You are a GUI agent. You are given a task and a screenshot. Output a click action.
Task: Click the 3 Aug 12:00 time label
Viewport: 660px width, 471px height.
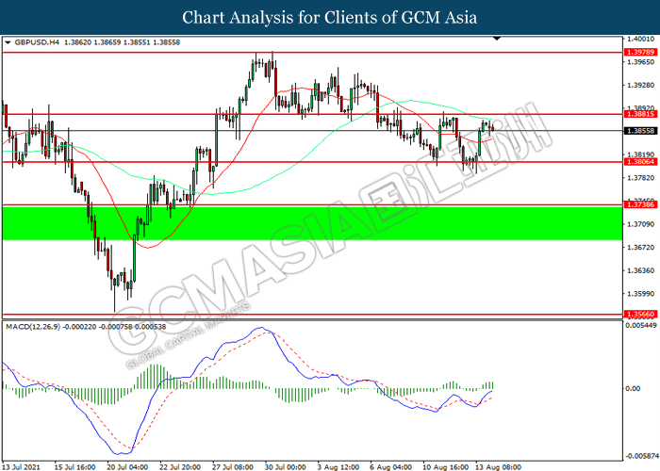(x=338, y=467)
